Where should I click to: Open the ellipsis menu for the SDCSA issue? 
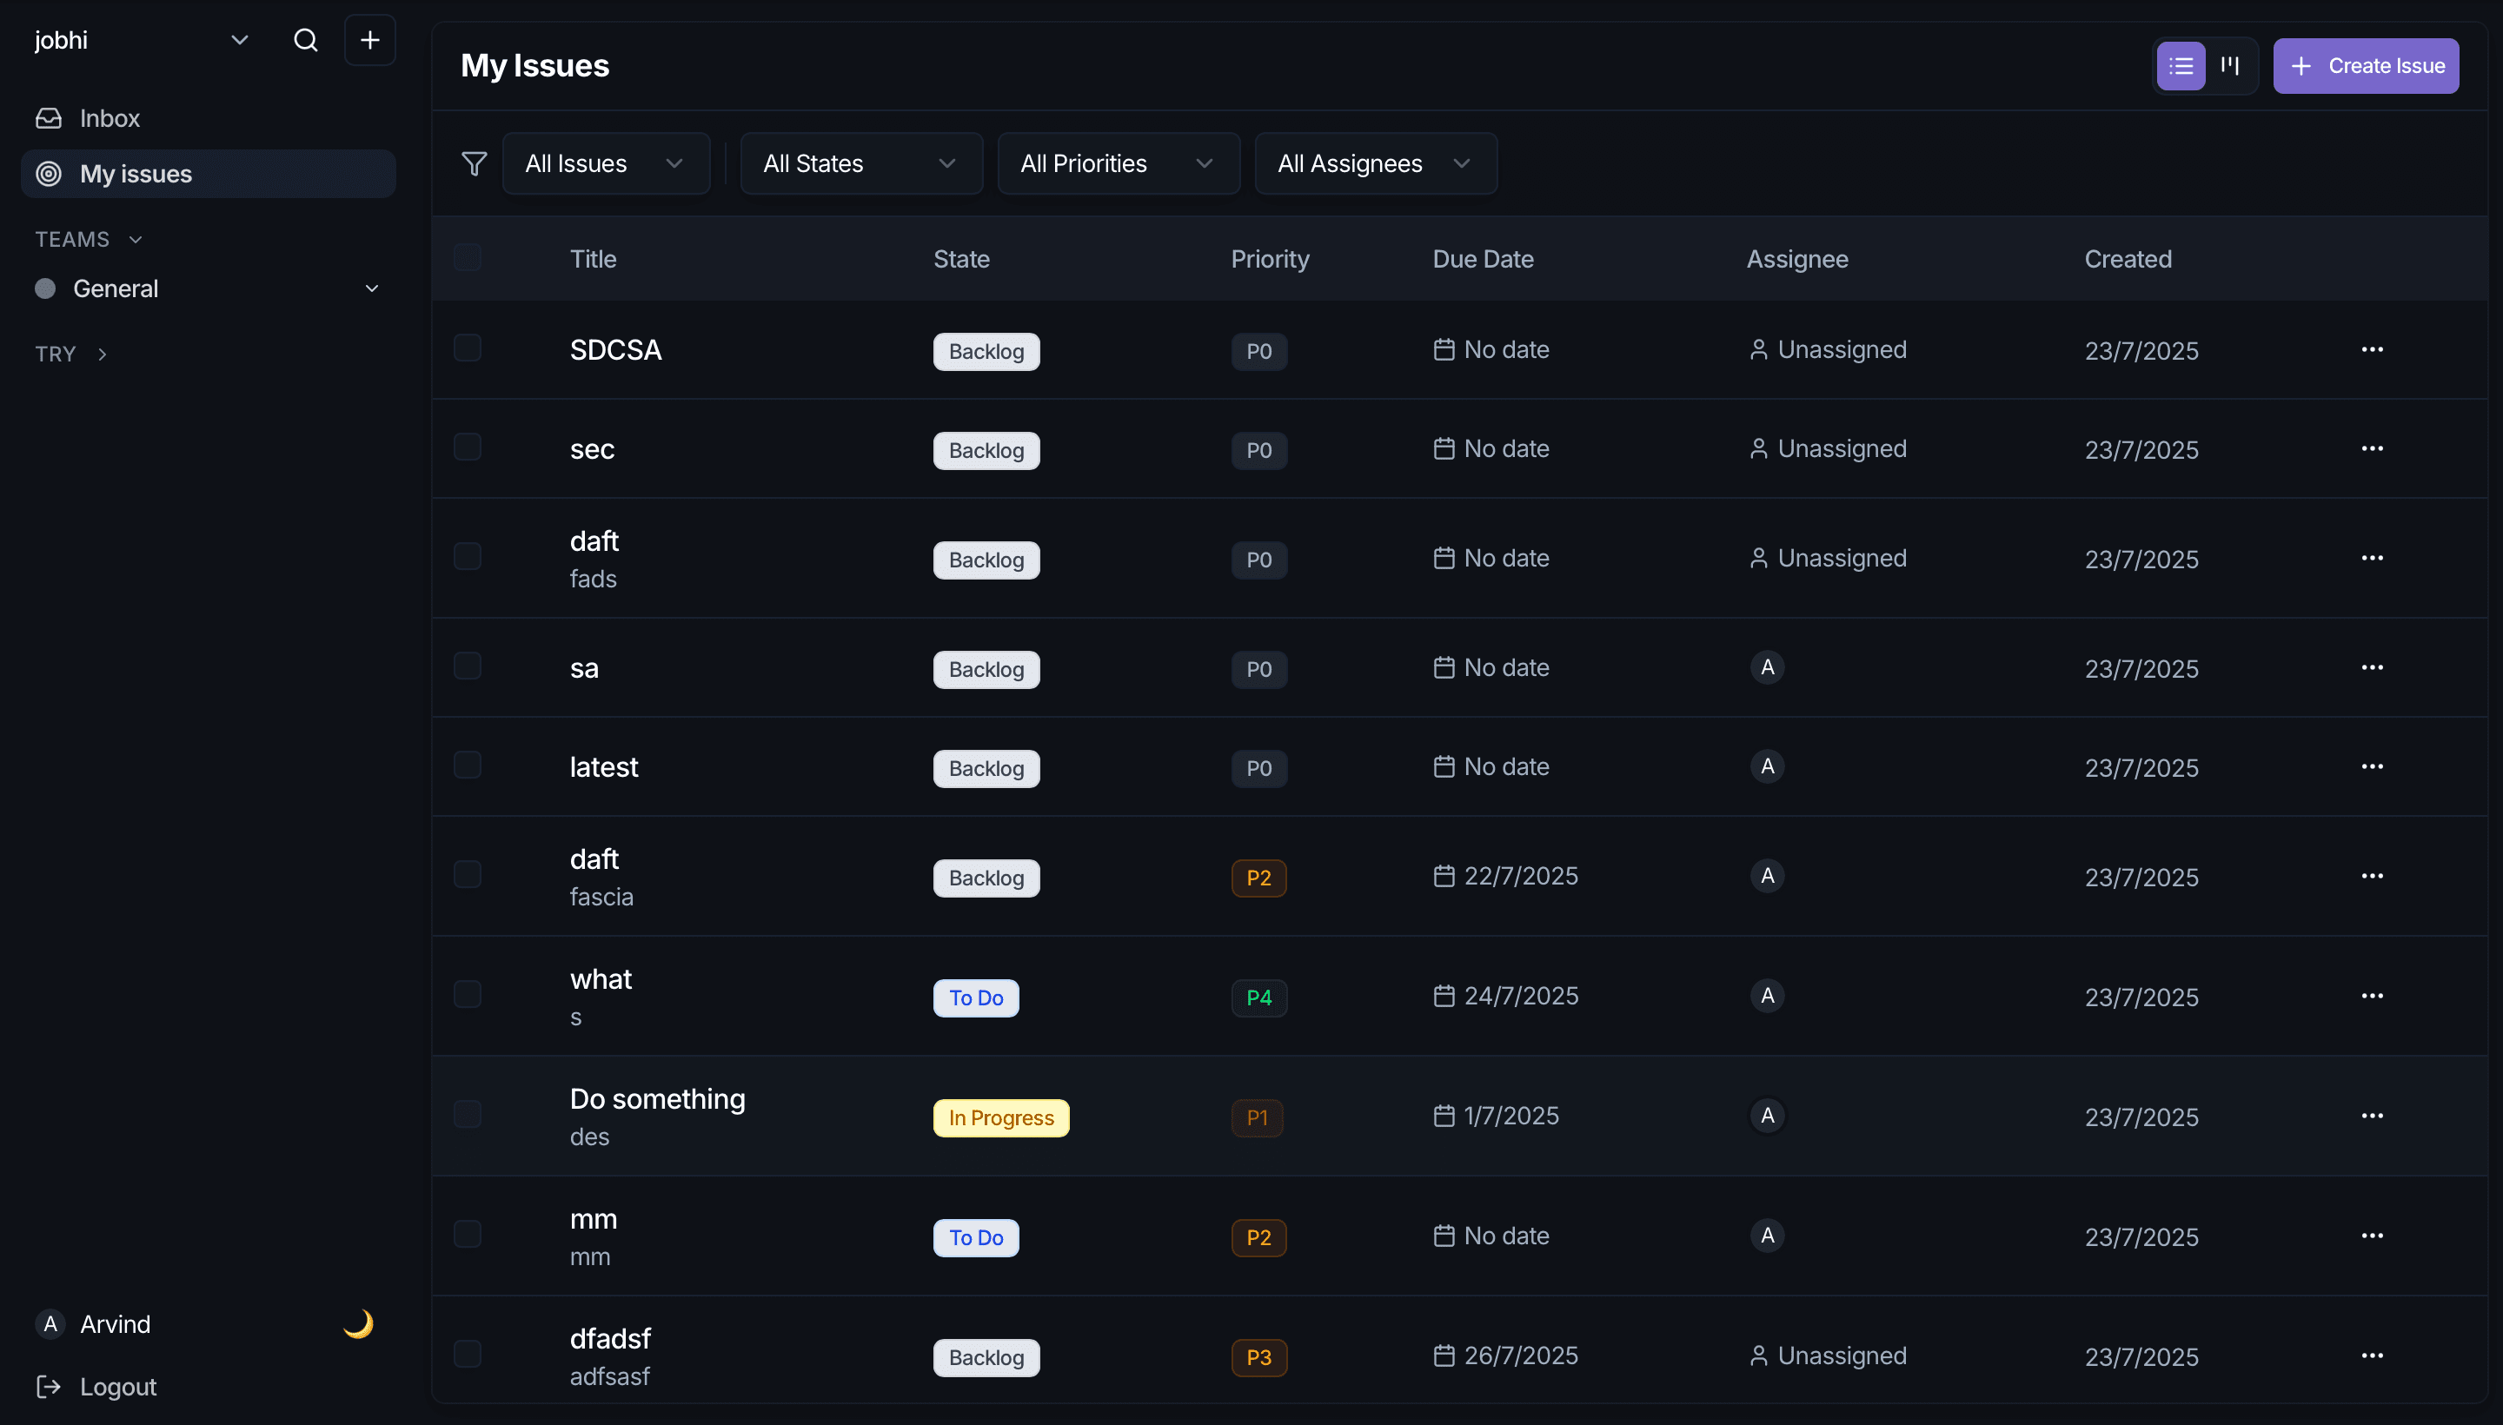(x=2374, y=349)
